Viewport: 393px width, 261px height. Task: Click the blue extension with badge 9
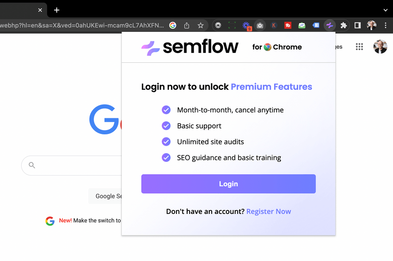click(x=247, y=26)
